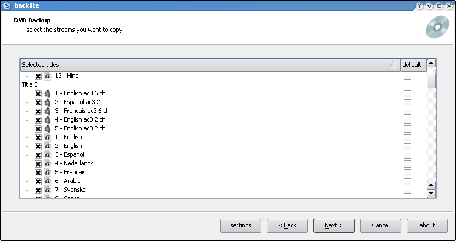
Task: Go Back to previous step
Action: pos(287,225)
